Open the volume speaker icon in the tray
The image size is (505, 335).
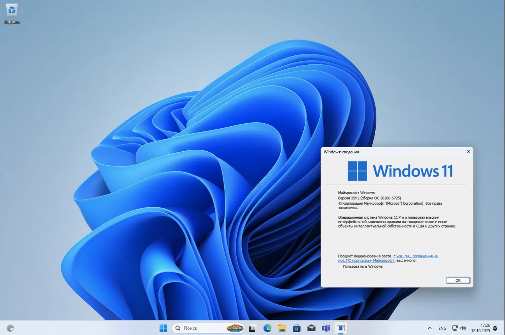[463, 328]
